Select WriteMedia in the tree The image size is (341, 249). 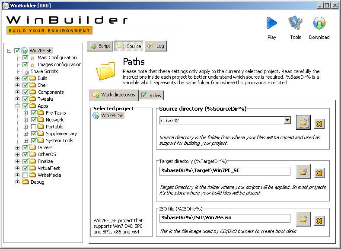point(49,175)
